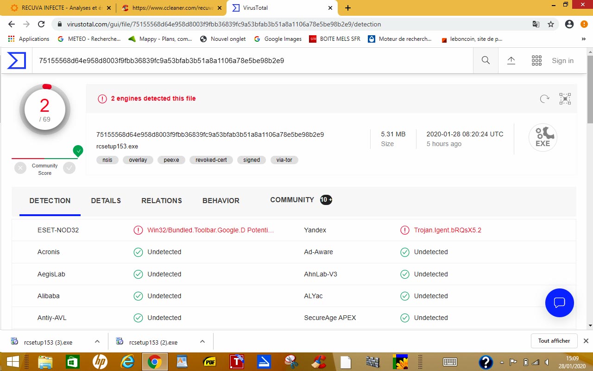Show more bookmarks chevron
Viewport: 593px width, 371px height.
click(583, 39)
